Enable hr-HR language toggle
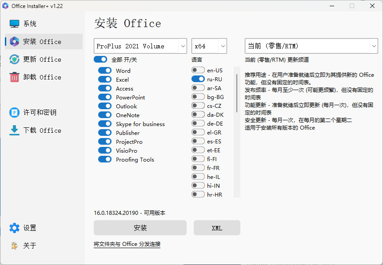 [x=198, y=194]
